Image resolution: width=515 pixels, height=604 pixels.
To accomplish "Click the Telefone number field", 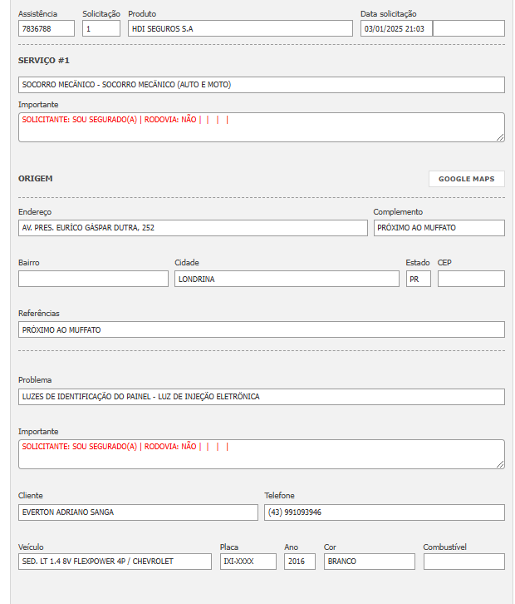I will [384, 512].
